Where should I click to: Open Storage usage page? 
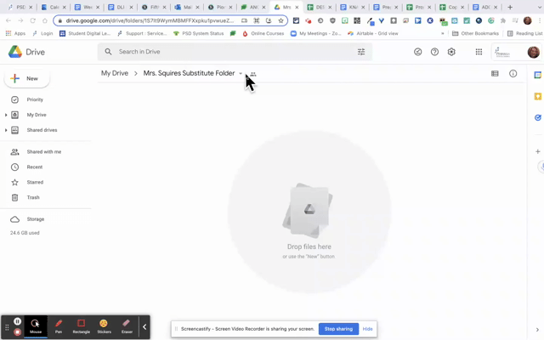click(x=36, y=219)
